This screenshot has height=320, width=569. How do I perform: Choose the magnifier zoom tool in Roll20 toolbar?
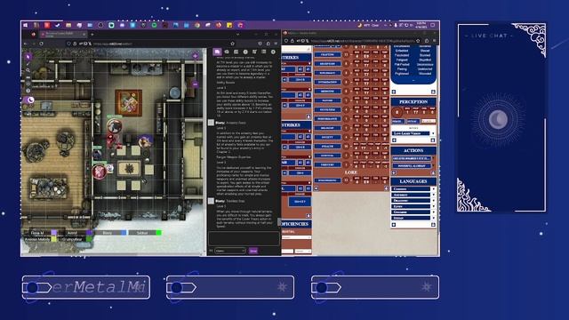pos(28,70)
